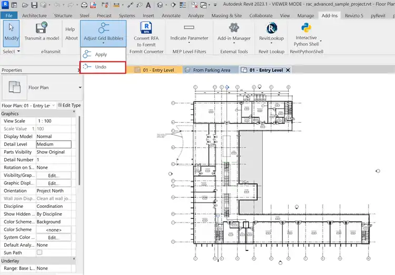Click the Color Scheme <none> button
This screenshot has height=275, width=395.
click(54, 229)
